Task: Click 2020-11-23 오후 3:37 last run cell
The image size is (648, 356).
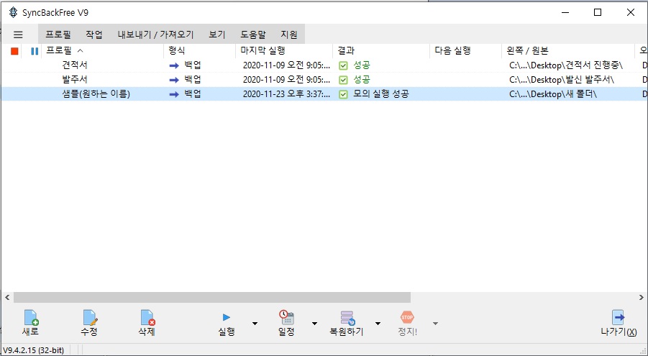Action: click(x=286, y=94)
